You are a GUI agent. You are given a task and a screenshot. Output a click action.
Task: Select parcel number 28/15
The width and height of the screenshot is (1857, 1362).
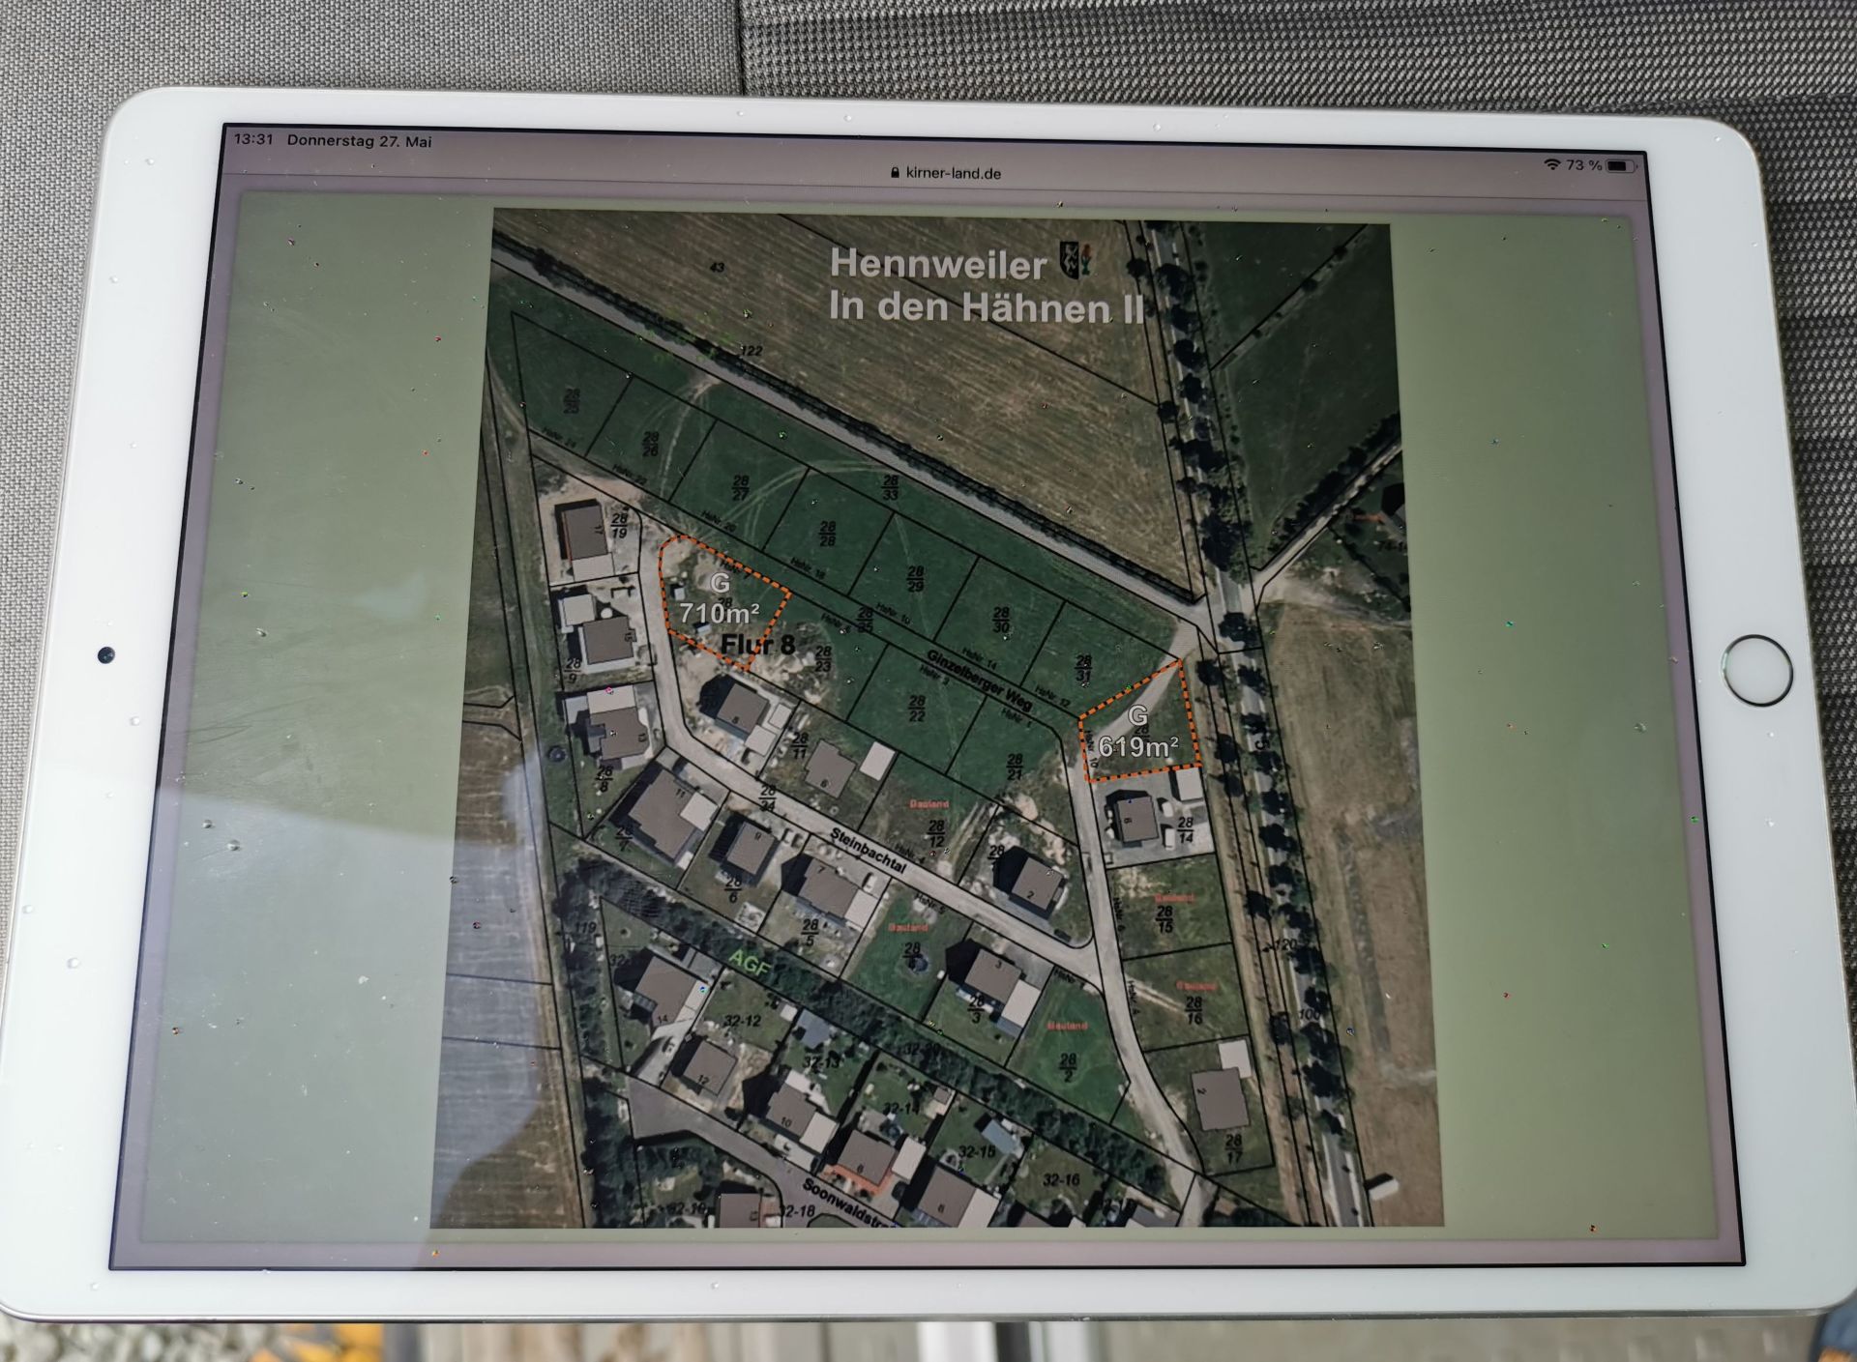point(1164,919)
